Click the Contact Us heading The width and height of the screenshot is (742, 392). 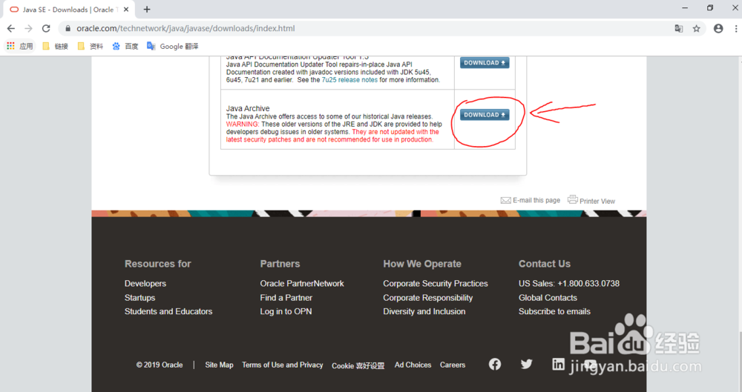pos(544,264)
